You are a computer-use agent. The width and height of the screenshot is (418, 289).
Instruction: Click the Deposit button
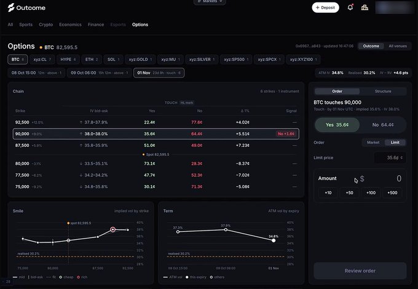click(x=326, y=7)
